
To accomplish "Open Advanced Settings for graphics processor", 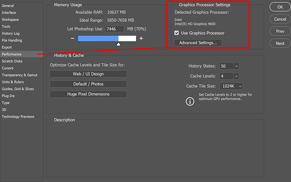I will click(198, 43).
